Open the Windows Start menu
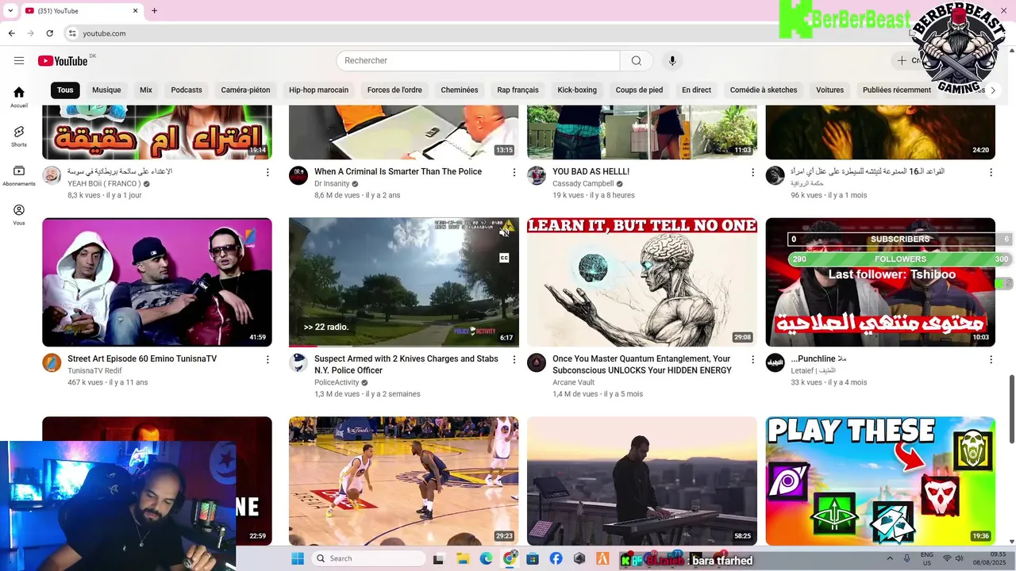Image resolution: width=1016 pixels, height=571 pixels. click(298, 558)
